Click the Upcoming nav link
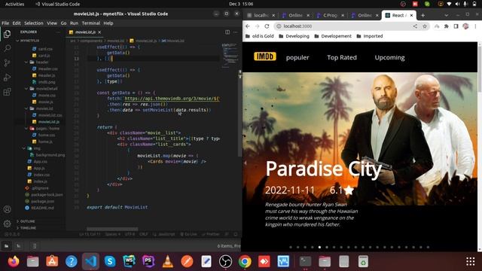The height and width of the screenshot is (271, 482). coord(389,57)
